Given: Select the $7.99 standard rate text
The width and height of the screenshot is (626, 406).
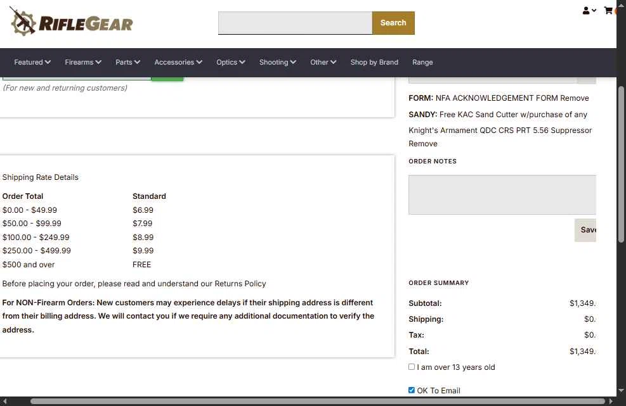Looking at the screenshot, I should point(143,224).
